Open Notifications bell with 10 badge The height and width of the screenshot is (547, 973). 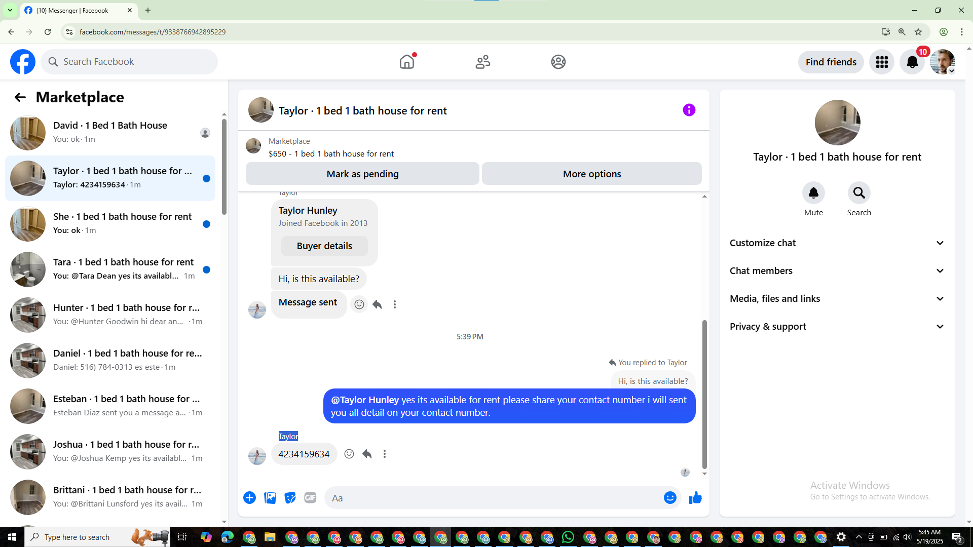[912, 62]
